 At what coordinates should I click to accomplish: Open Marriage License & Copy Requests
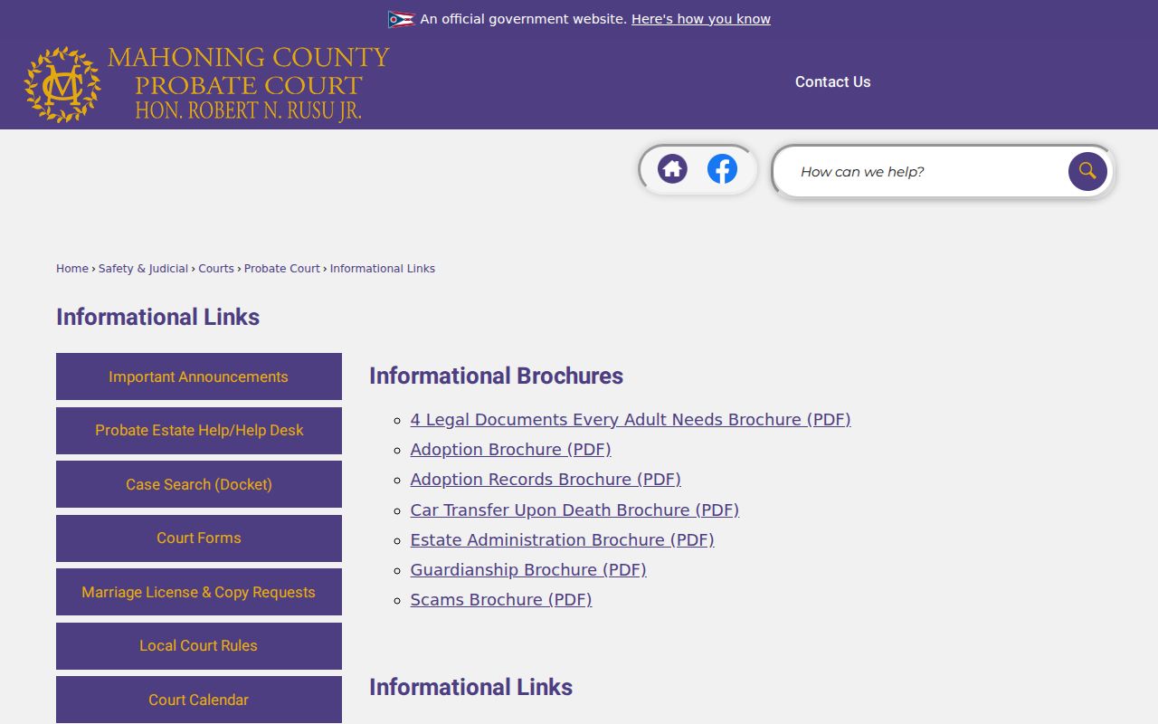199,592
